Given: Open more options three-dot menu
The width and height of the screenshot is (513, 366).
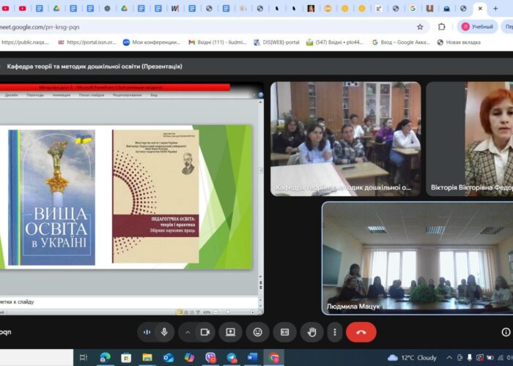Looking at the screenshot, I should [x=334, y=332].
